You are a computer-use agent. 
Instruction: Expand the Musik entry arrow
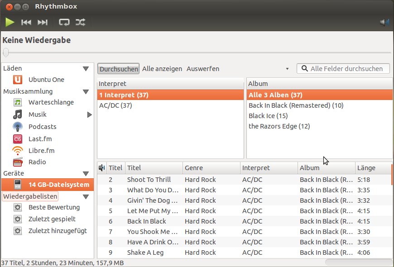[89, 115]
